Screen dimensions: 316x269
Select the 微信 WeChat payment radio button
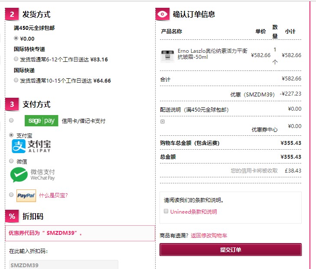[11, 161]
